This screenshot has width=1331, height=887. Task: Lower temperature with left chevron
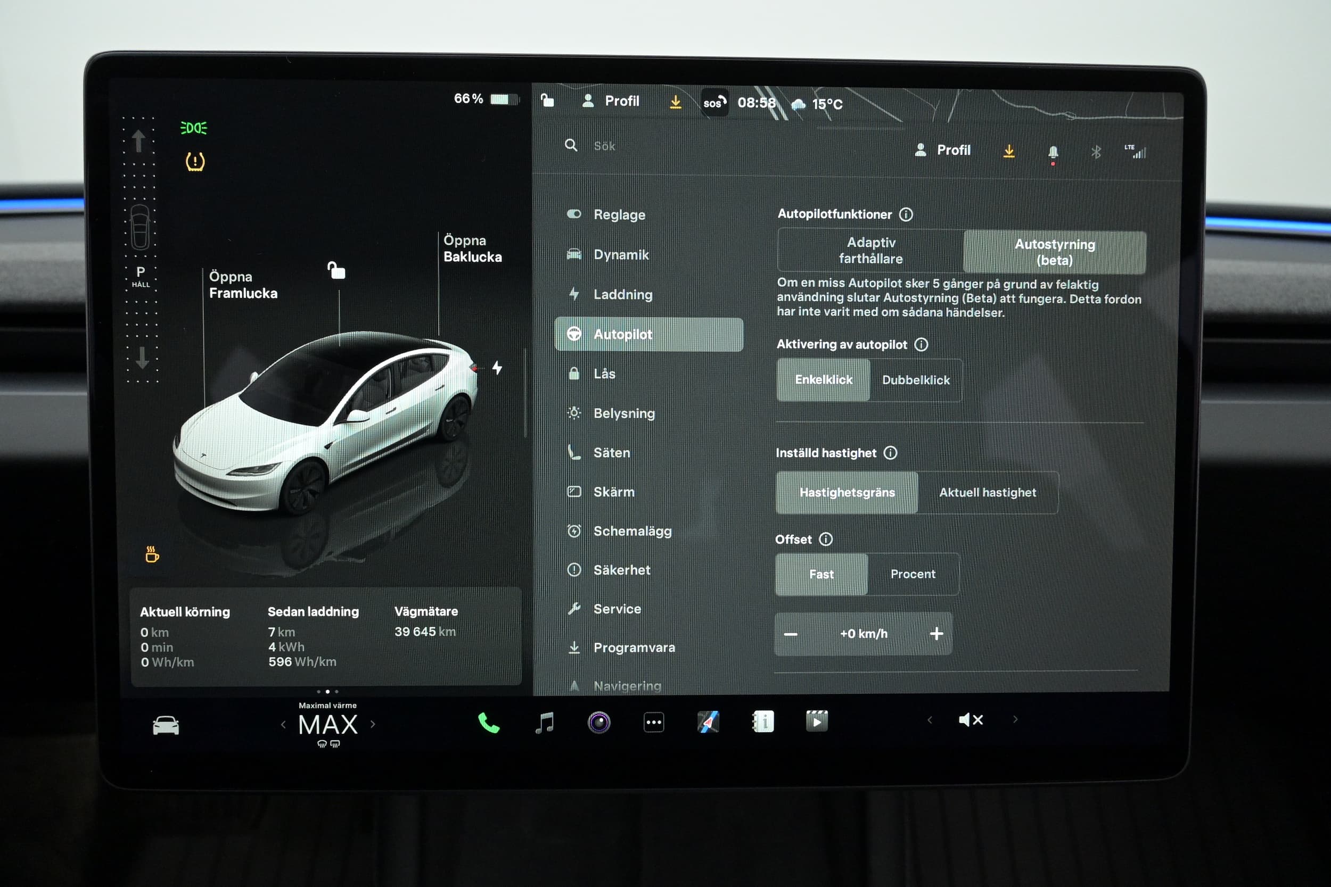[x=283, y=725]
